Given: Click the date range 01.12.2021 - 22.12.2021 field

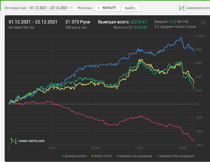Looking at the screenshot, I should [49, 8].
